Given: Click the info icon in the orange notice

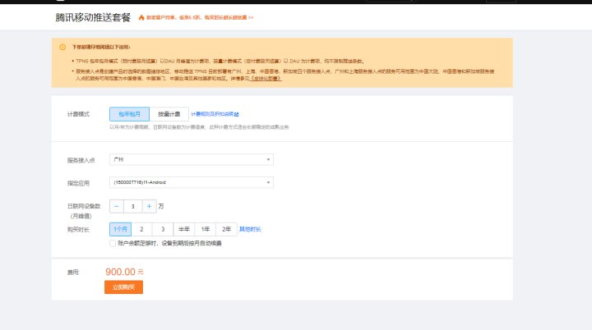Looking at the screenshot, I should 62,47.
